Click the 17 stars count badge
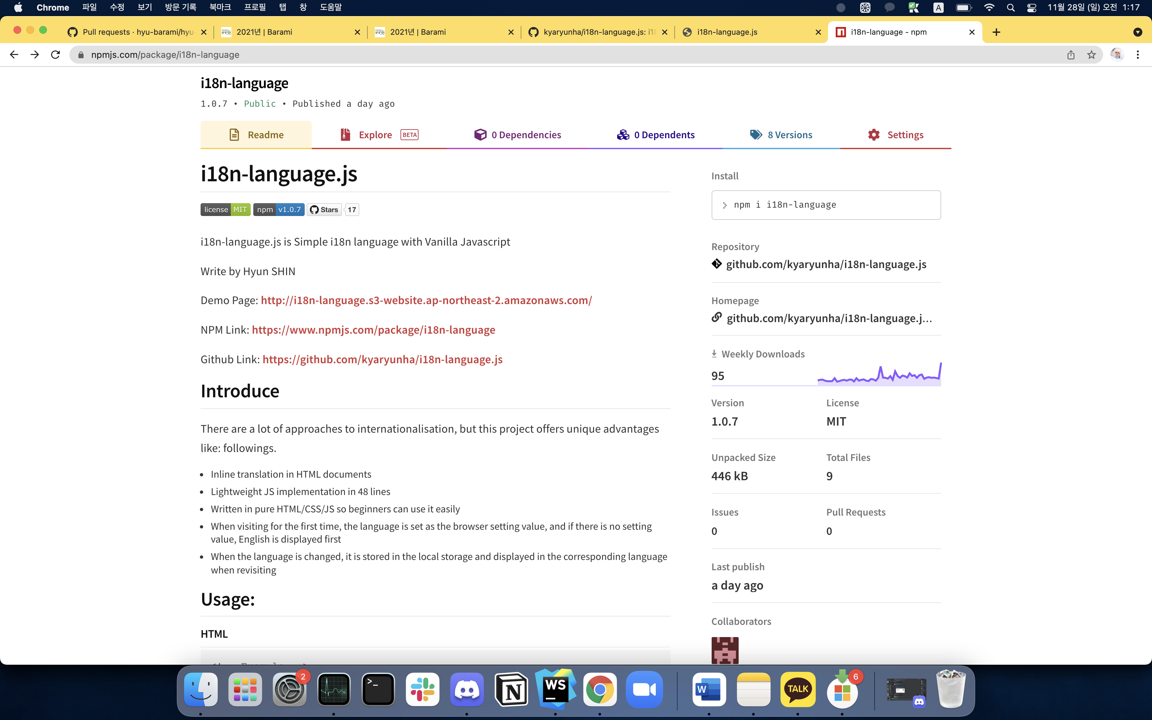1152x720 pixels. [x=352, y=210]
